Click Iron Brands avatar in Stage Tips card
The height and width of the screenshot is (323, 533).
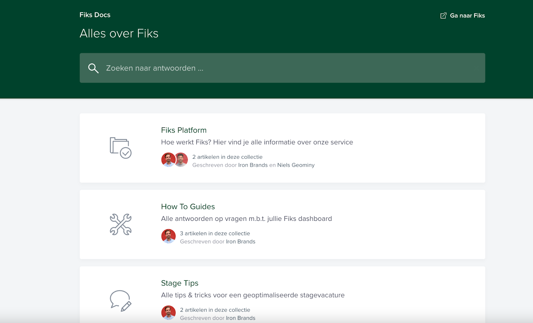(x=168, y=313)
